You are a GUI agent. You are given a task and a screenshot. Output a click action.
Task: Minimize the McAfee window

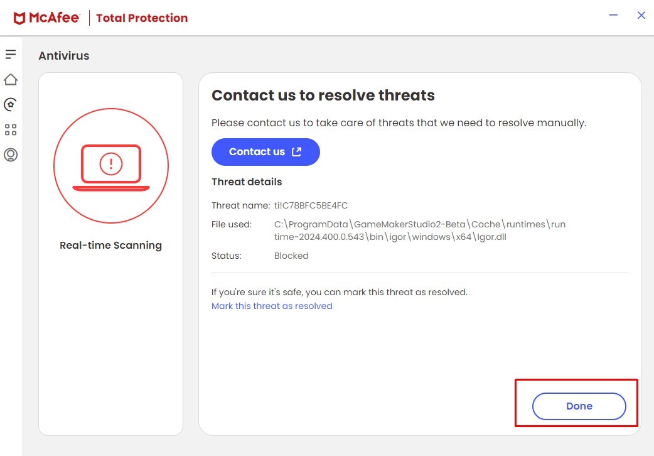tap(613, 15)
